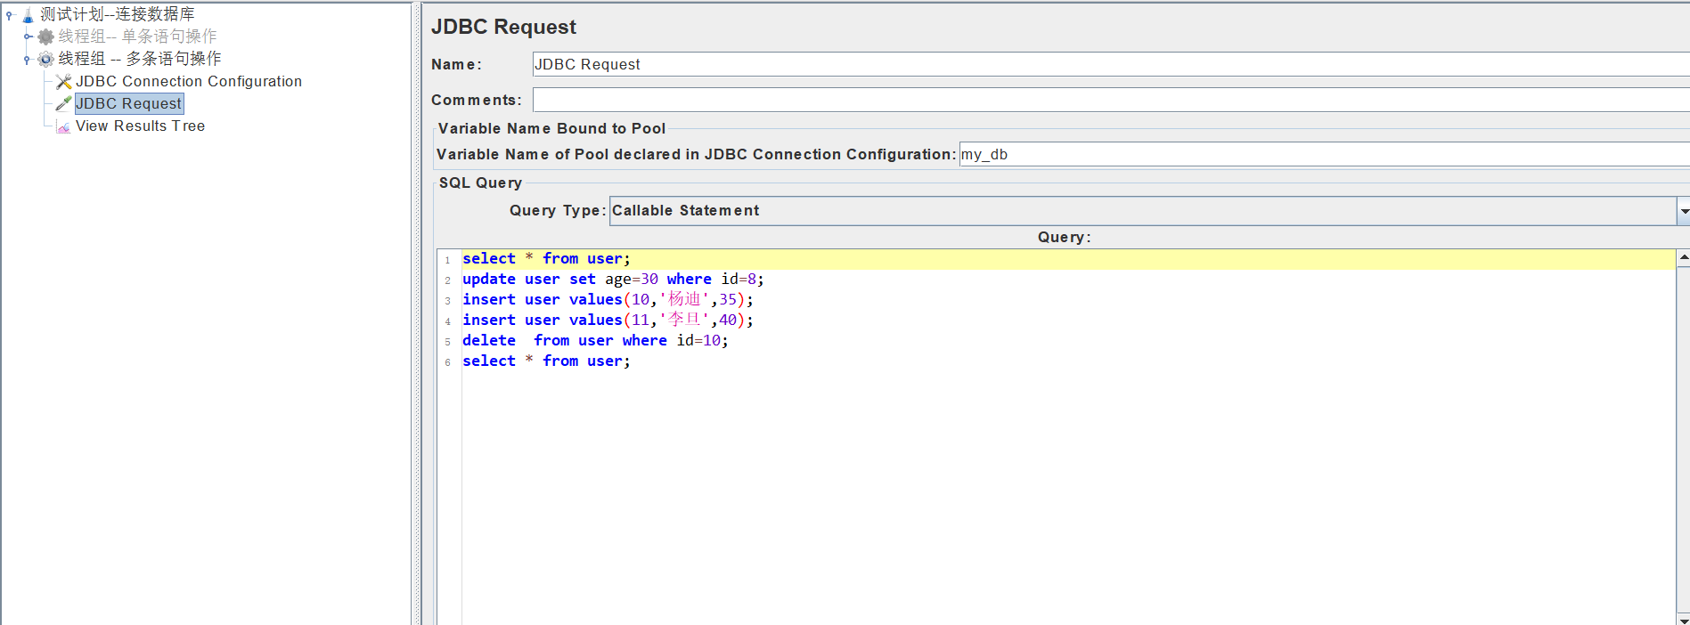The image size is (1690, 625).
Task: Click the View Results Tree chart icon
Action: coord(63,127)
